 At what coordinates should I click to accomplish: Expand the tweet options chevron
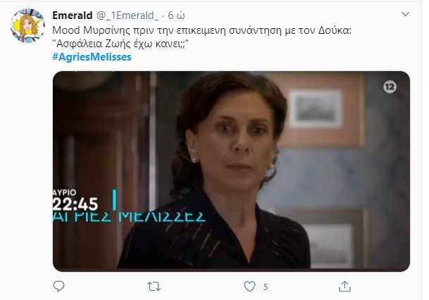pyautogui.click(x=405, y=13)
